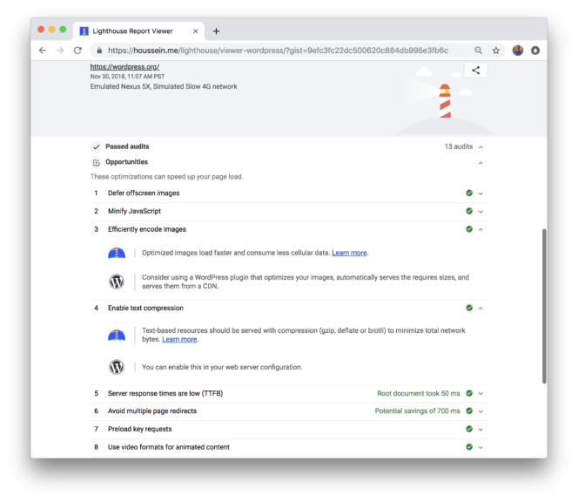Click the WordPress logo under Efficiently encode images
Viewport: 578px width, 502px height.
click(x=117, y=282)
